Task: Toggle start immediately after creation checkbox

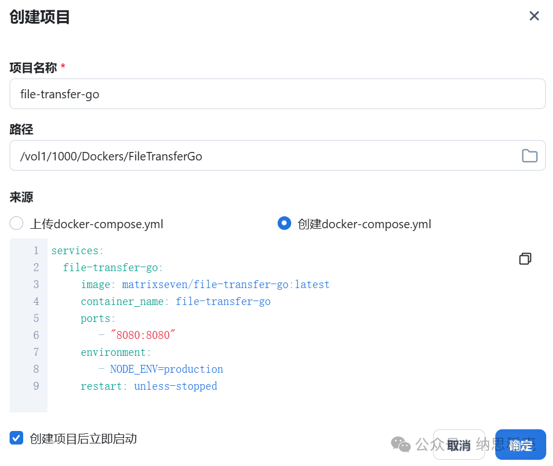Action: click(x=16, y=438)
